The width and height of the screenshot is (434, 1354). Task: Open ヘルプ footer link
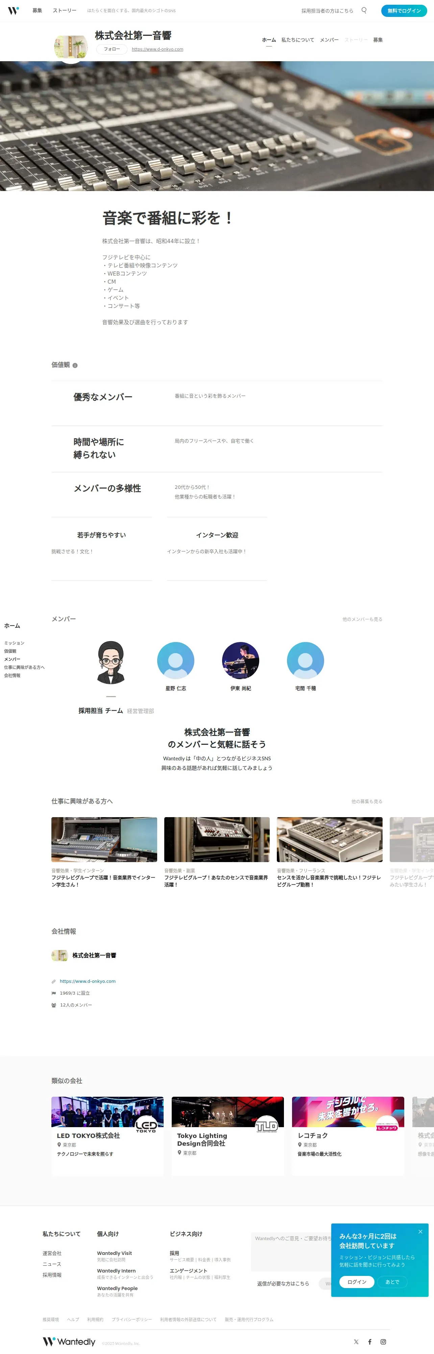(73, 1319)
